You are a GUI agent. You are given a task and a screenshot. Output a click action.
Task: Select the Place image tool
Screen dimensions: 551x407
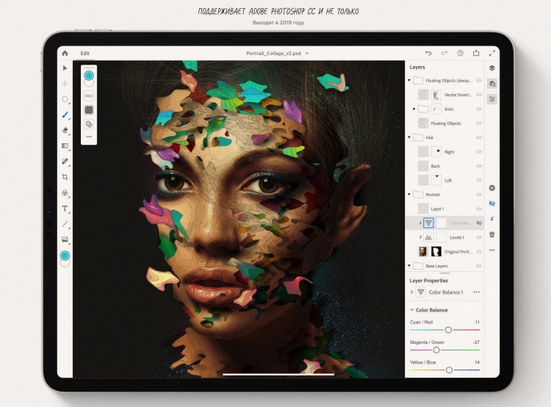point(65,239)
